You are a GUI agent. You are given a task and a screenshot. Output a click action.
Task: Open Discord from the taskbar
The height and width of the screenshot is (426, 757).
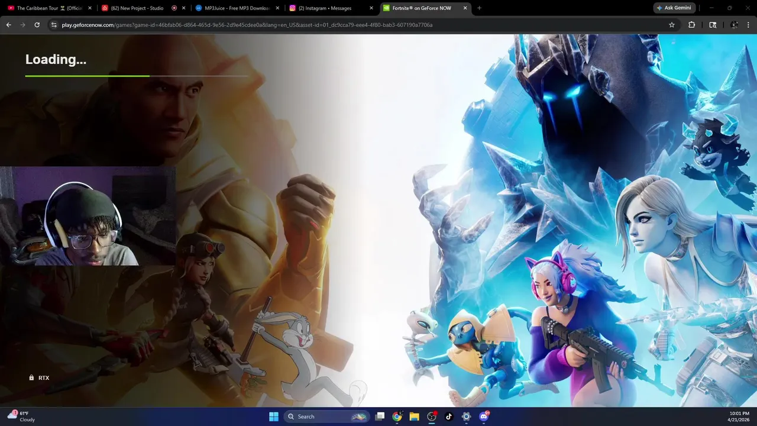pyautogui.click(x=484, y=417)
